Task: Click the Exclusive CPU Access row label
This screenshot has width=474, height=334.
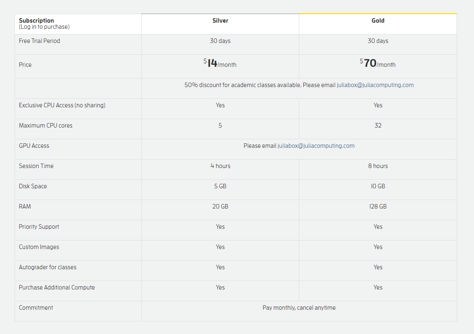Action: 62,105
